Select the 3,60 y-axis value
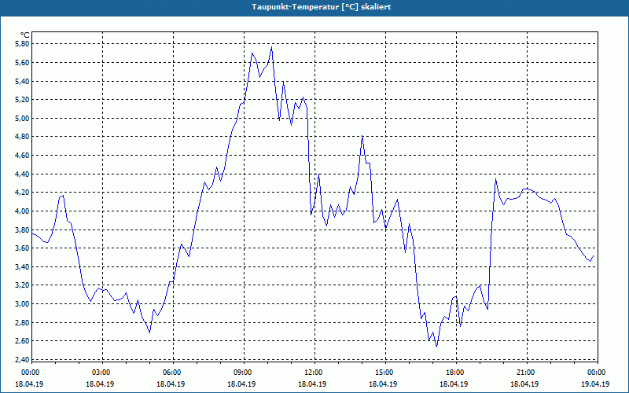629x393 pixels. (23, 248)
